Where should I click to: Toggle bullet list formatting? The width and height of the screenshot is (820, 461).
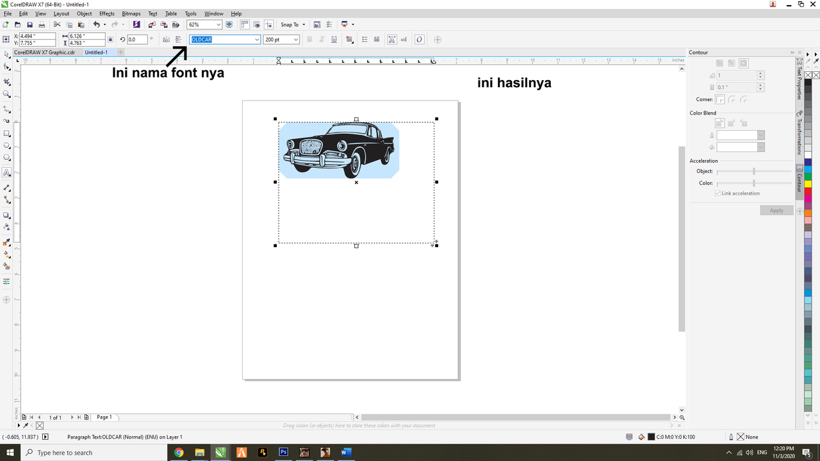tap(365, 40)
